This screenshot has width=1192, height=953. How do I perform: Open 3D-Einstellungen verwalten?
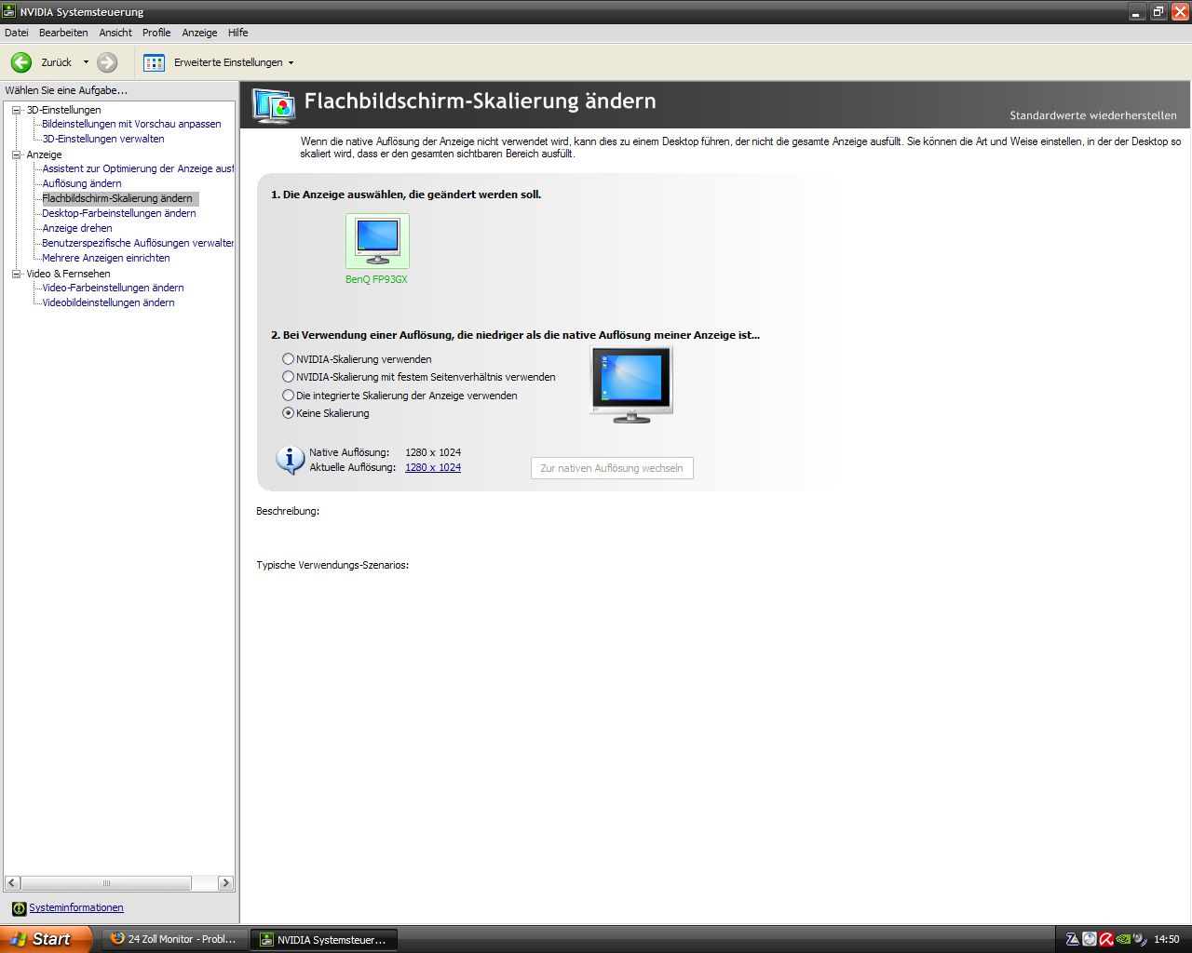pyautogui.click(x=103, y=139)
